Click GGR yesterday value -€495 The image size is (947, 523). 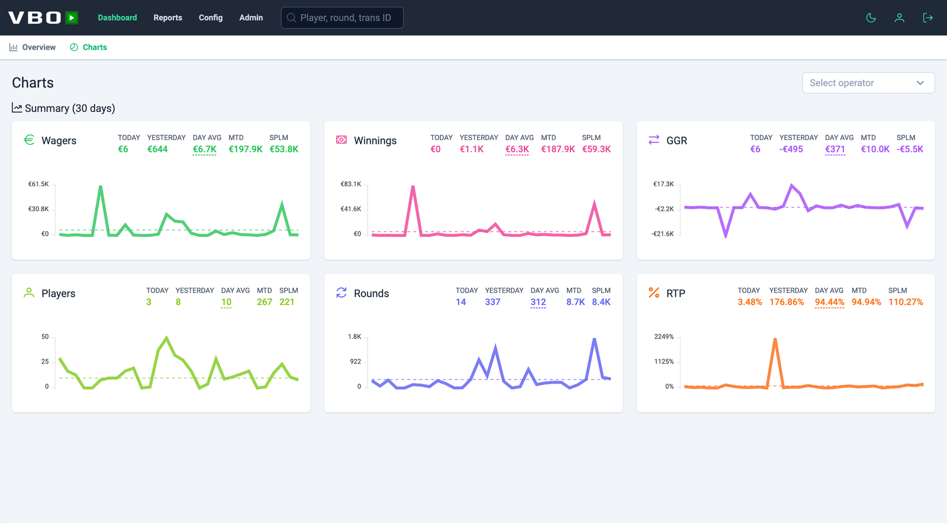click(x=791, y=150)
